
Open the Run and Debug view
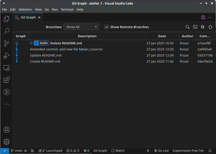click(x=7, y=55)
